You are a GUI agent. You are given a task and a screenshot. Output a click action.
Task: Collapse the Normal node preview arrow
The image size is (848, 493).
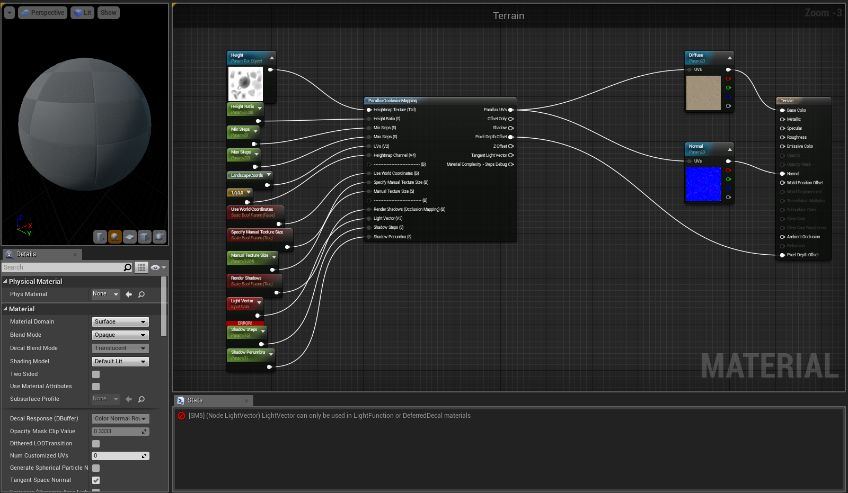pos(730,149)
